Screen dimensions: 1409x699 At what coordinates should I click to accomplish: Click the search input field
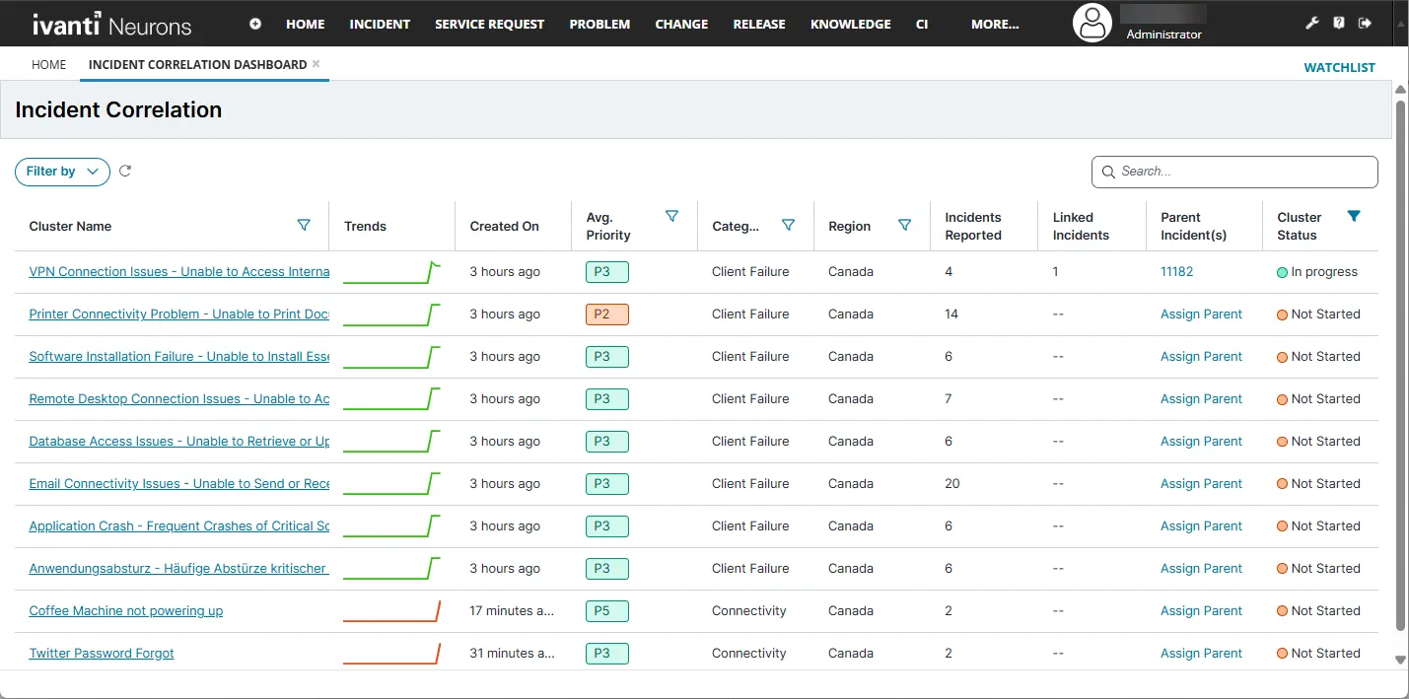click(1234, 172)
